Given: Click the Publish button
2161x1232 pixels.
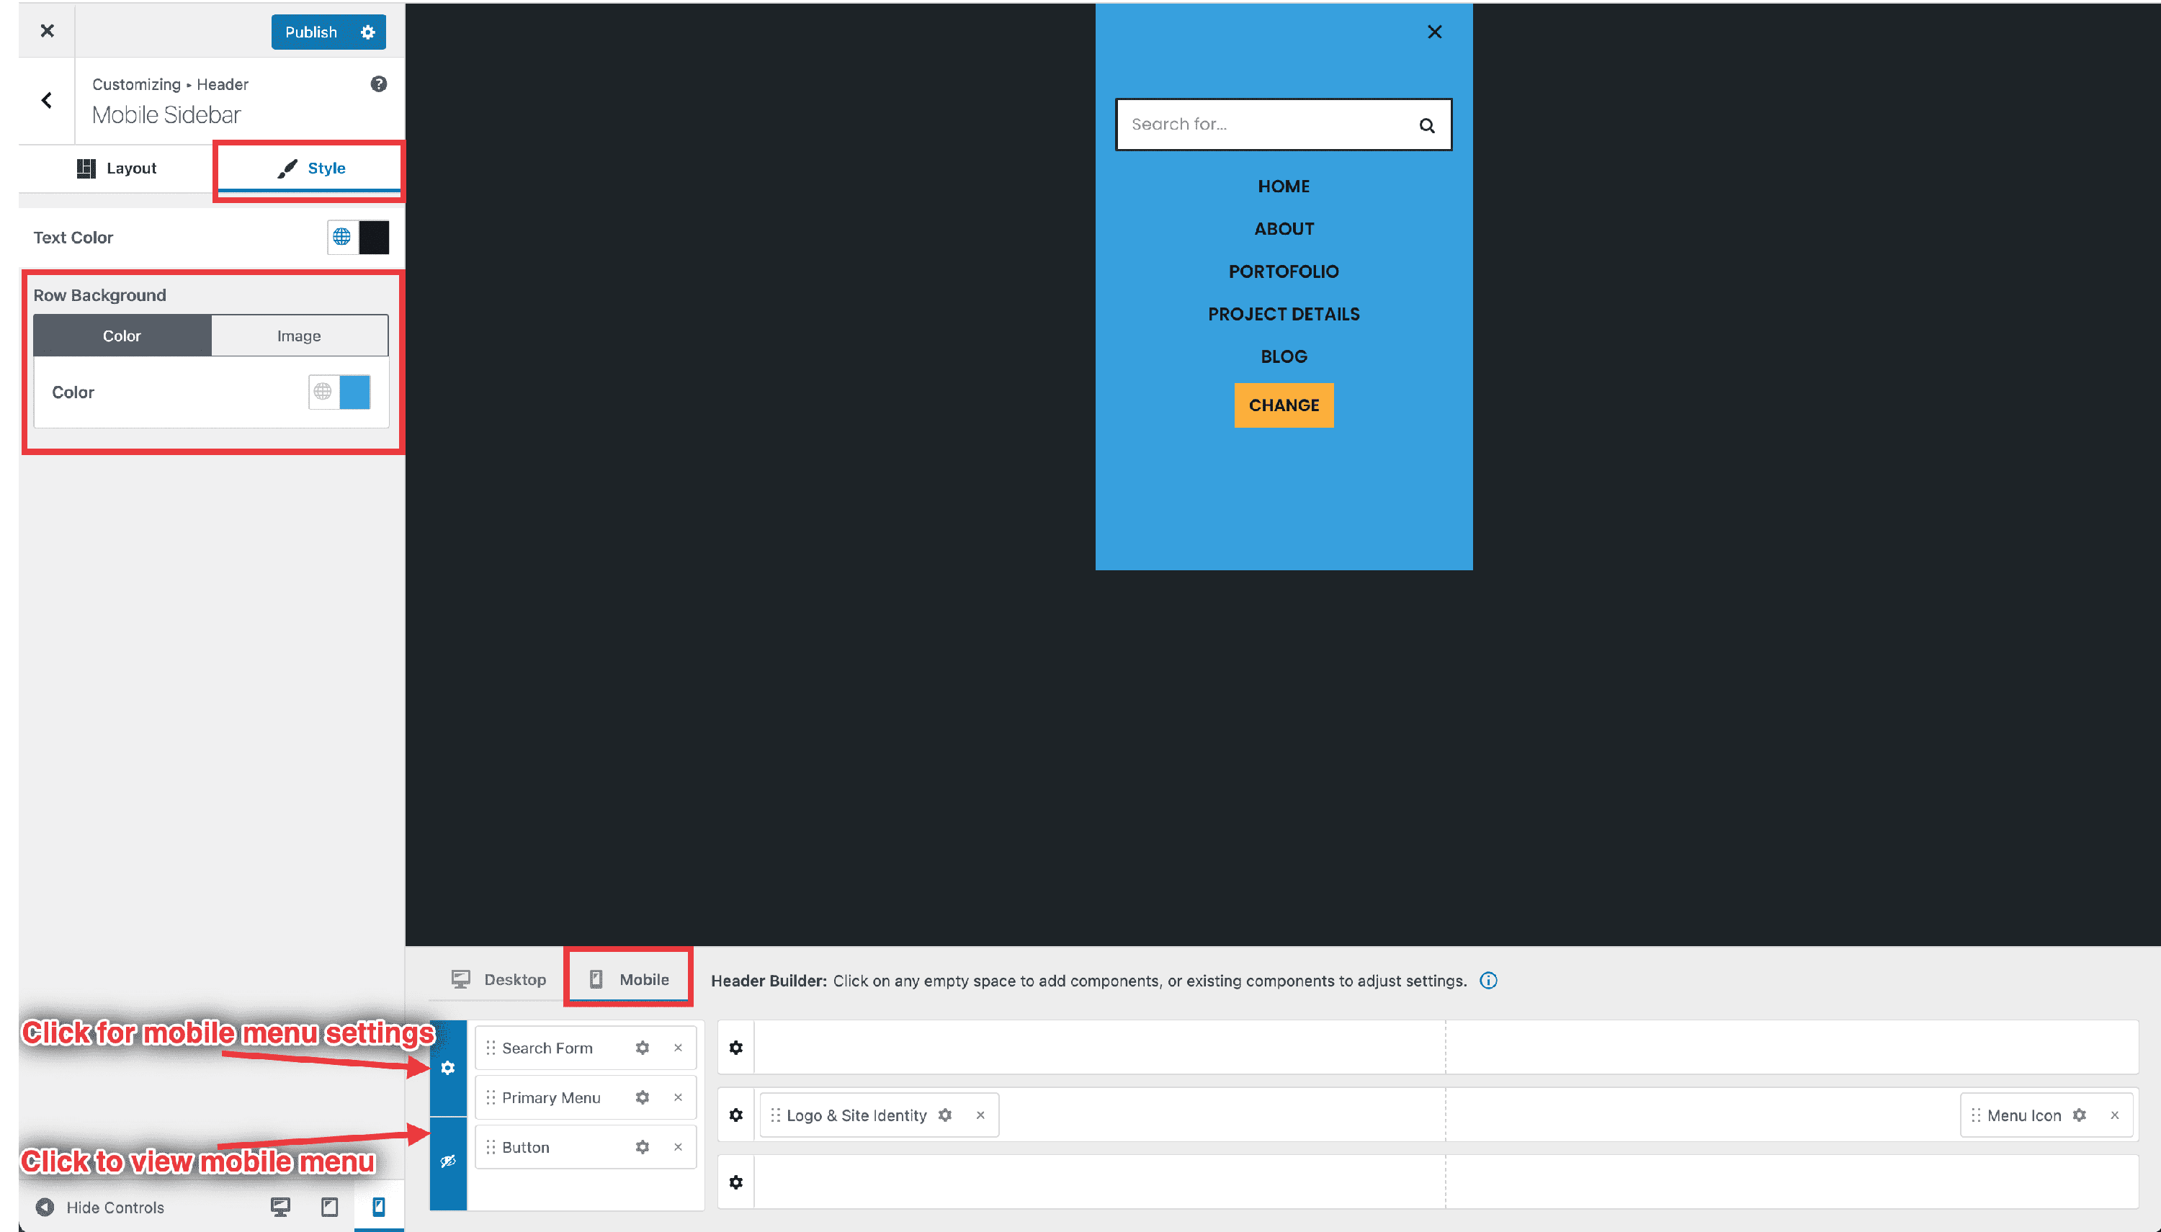Looking at the screenshot, I should click(x=310, y=31).
